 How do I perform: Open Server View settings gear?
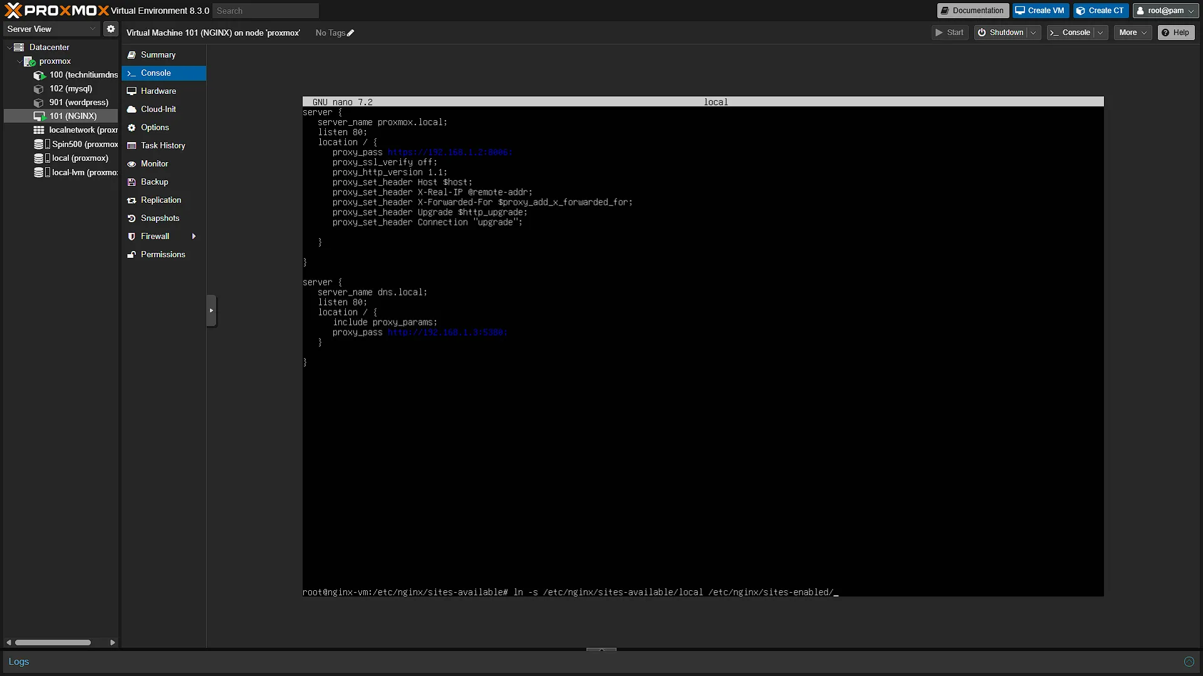(111, 29)
